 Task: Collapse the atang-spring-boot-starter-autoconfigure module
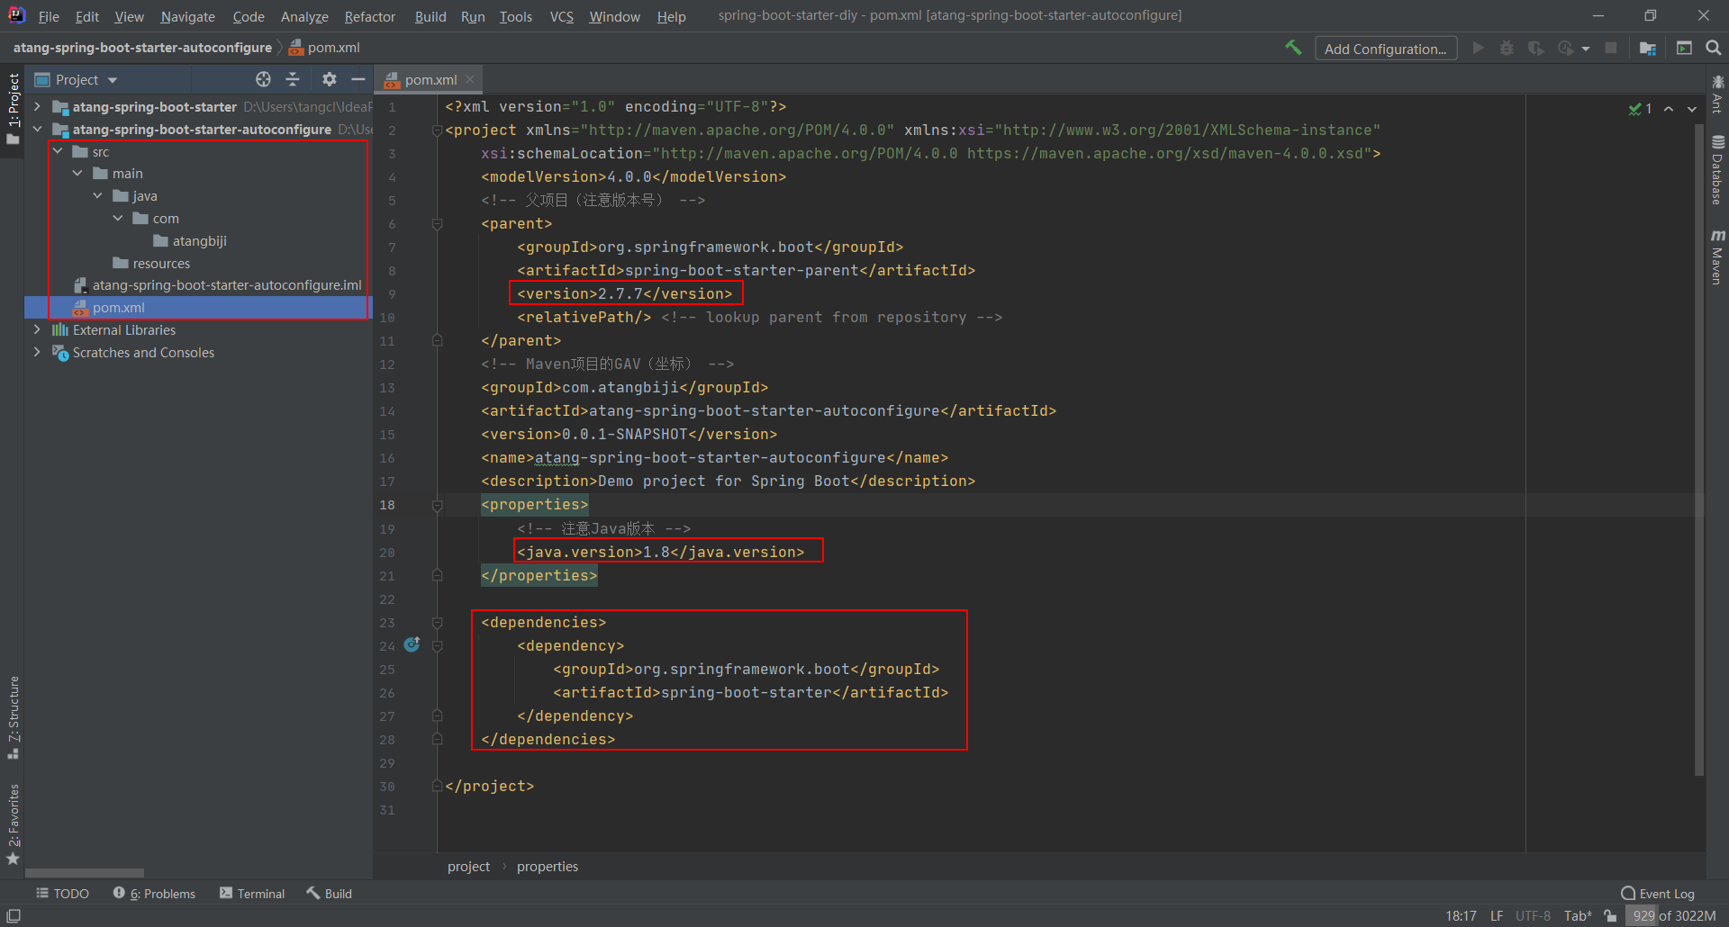tap(37, 129)
